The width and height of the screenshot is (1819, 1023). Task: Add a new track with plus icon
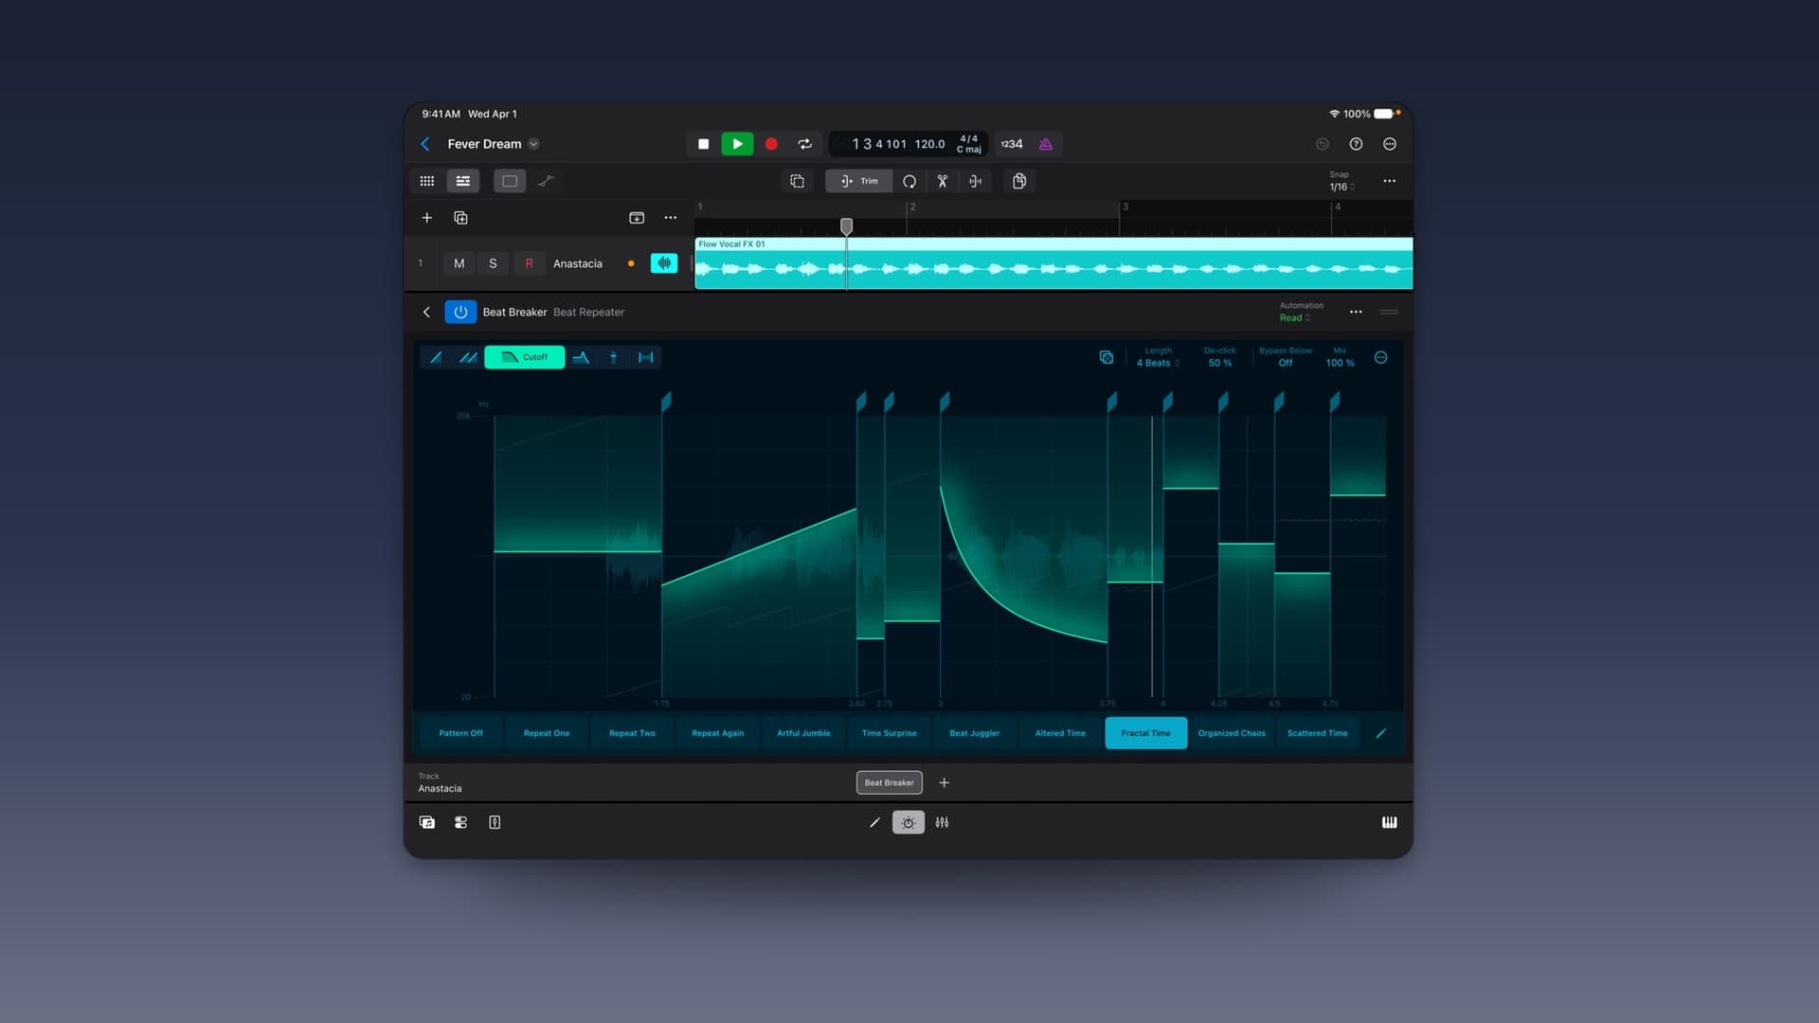pos(427,218)
